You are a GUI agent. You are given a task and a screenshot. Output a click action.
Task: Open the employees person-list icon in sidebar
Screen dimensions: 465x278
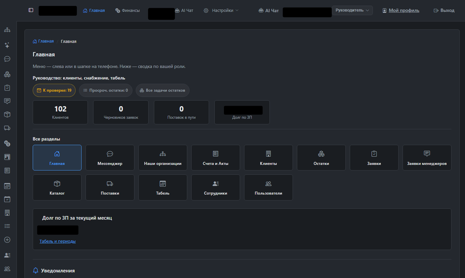click(7, 255)
